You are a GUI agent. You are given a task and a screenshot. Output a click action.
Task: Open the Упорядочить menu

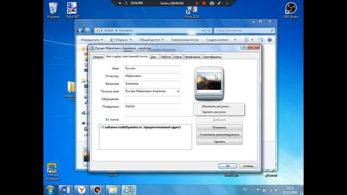(92, 40)
